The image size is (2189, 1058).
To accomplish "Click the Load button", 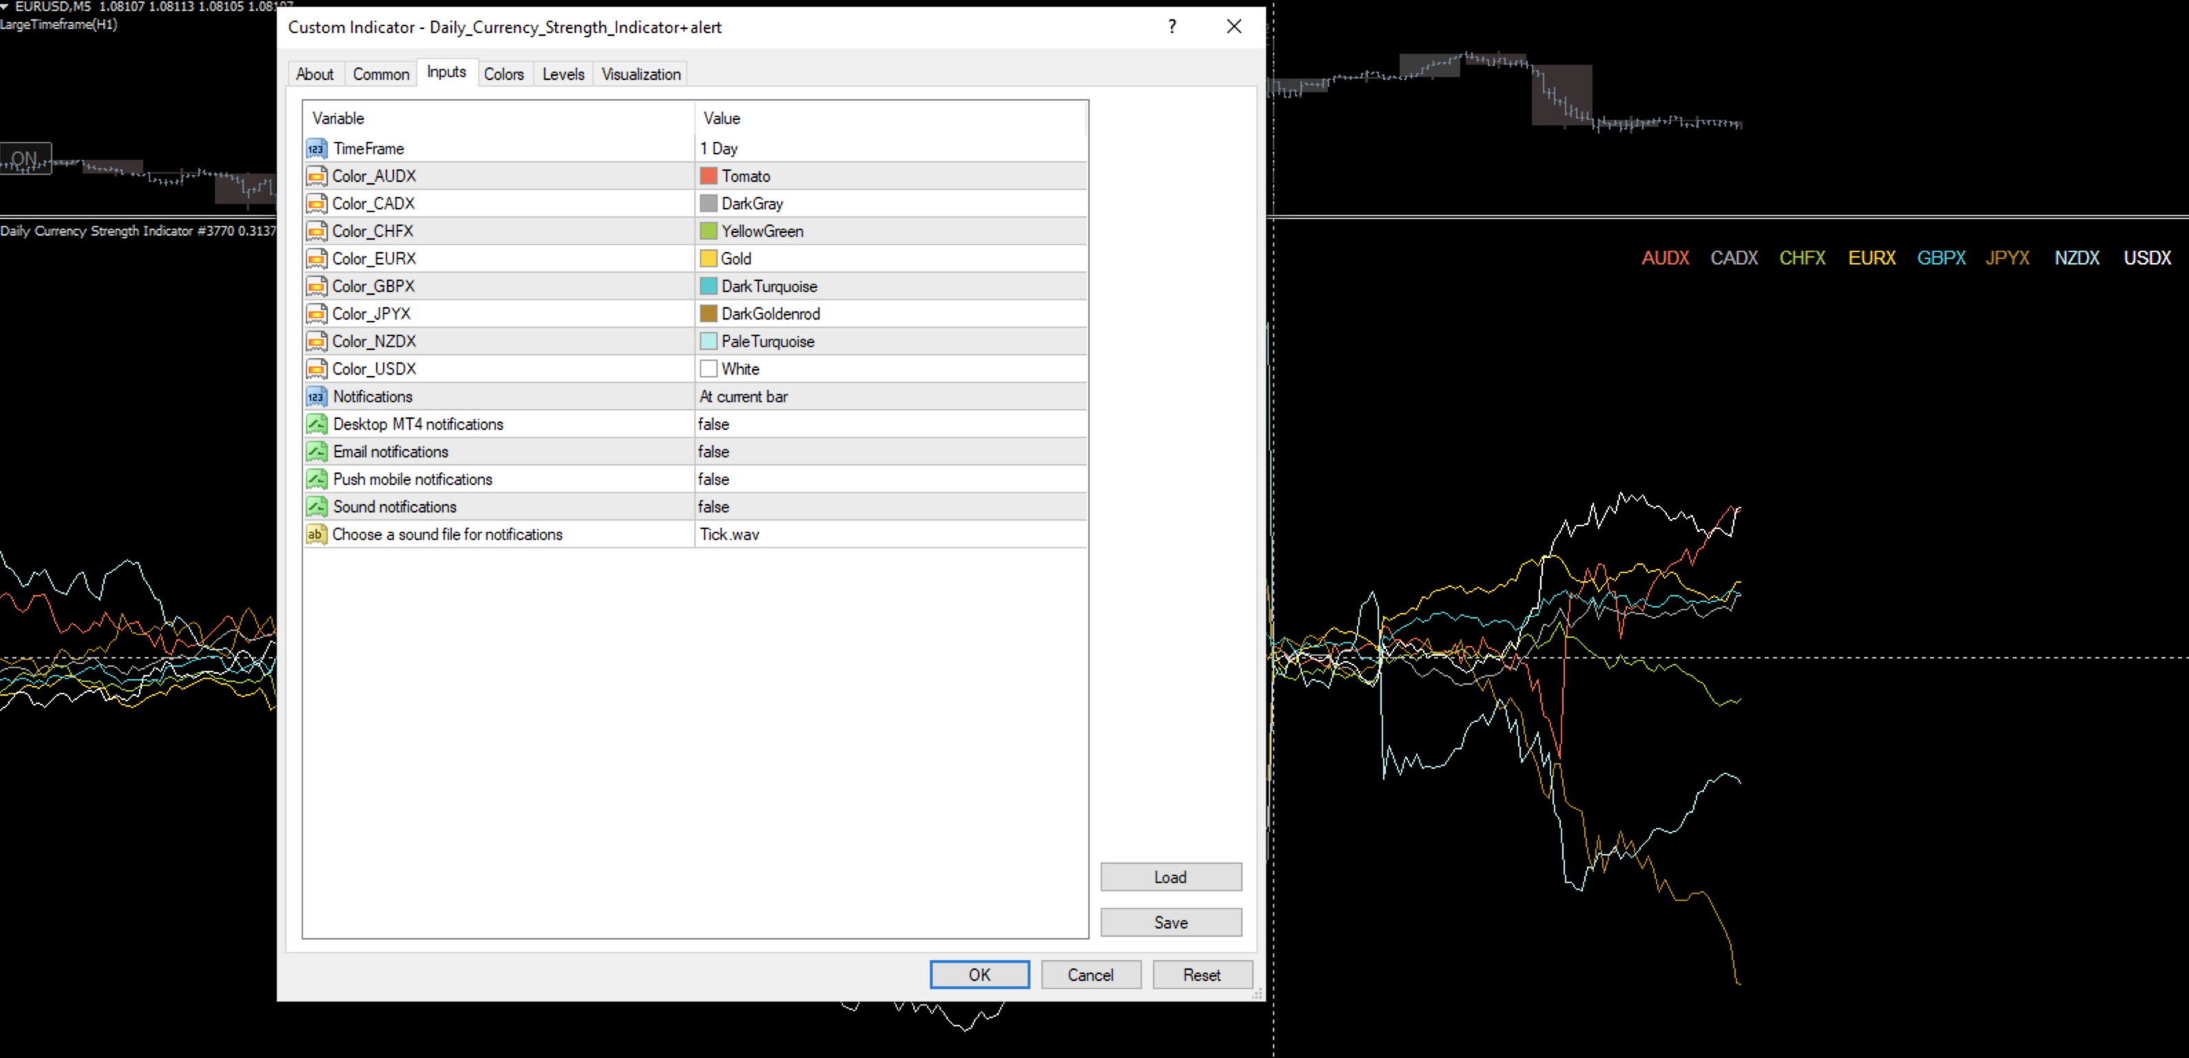I will click(x=1170, y=877).
